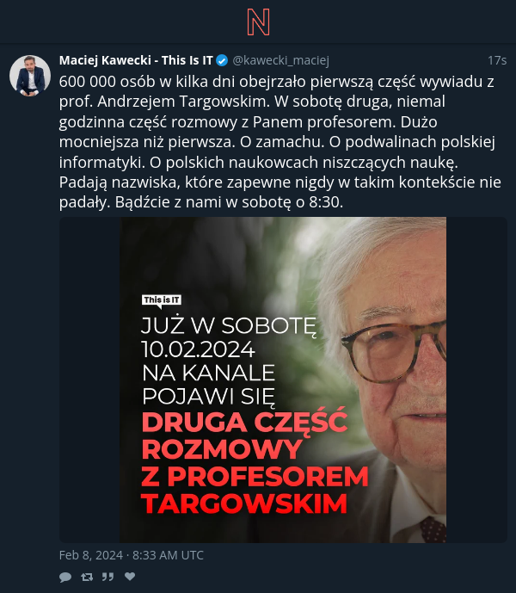Viewport: 516px width, 593px height.
Task: Click the blue verified badge icon
Action: click(222, 60)
